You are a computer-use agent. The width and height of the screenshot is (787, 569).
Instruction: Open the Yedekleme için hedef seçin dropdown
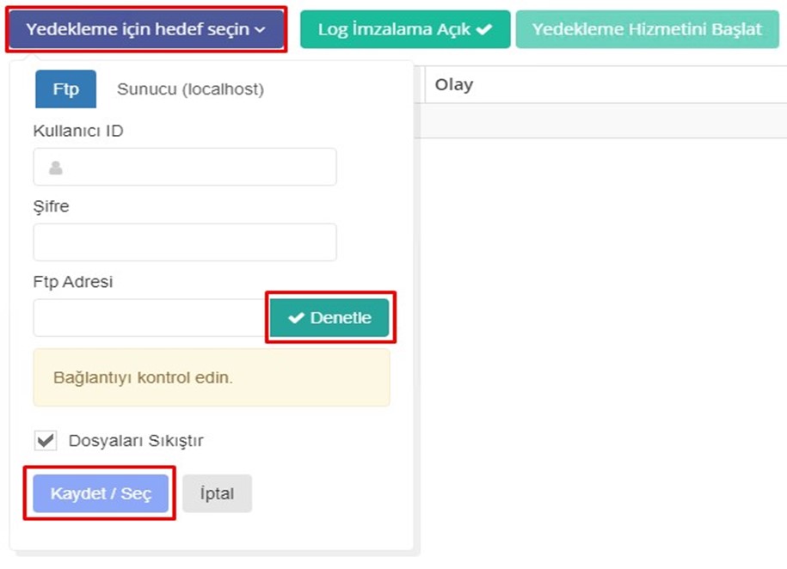[x=146, y=29]
